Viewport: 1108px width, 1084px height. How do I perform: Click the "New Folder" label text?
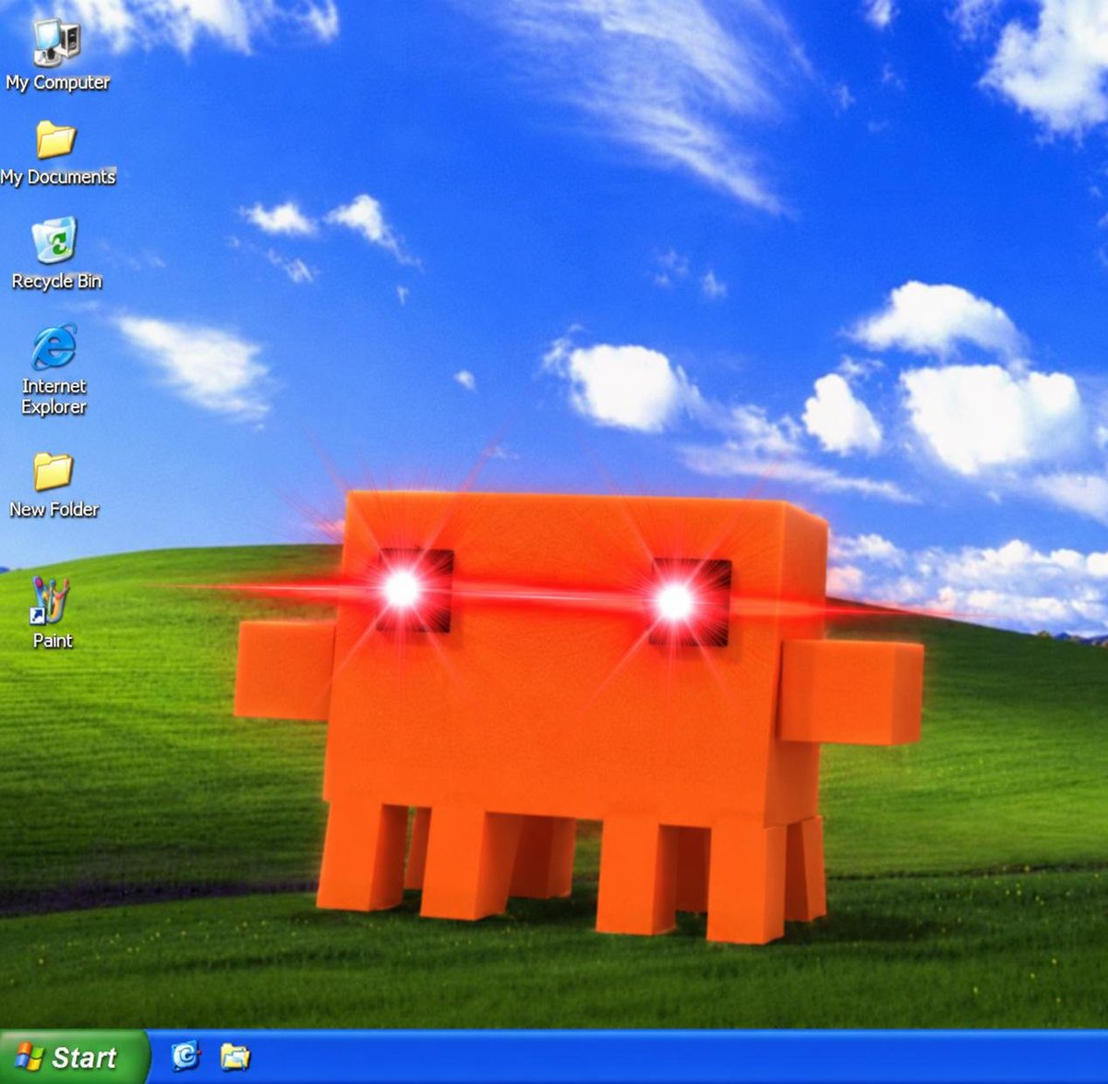(x=54, y=509)
